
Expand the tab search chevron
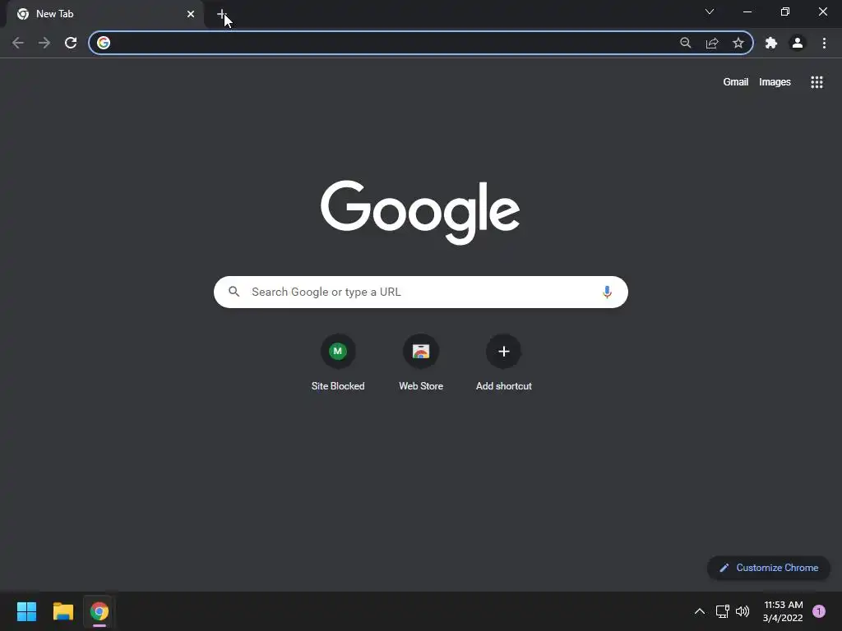click(710, 12)
